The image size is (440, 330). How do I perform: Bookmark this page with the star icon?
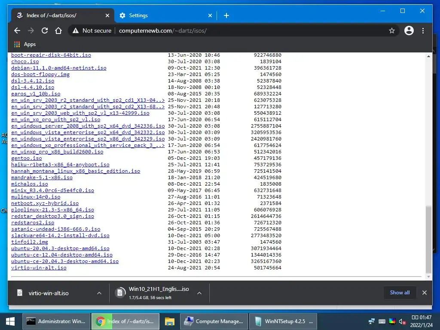392,31
